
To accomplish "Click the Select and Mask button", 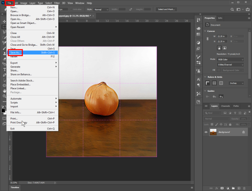I will coord(166,9).
